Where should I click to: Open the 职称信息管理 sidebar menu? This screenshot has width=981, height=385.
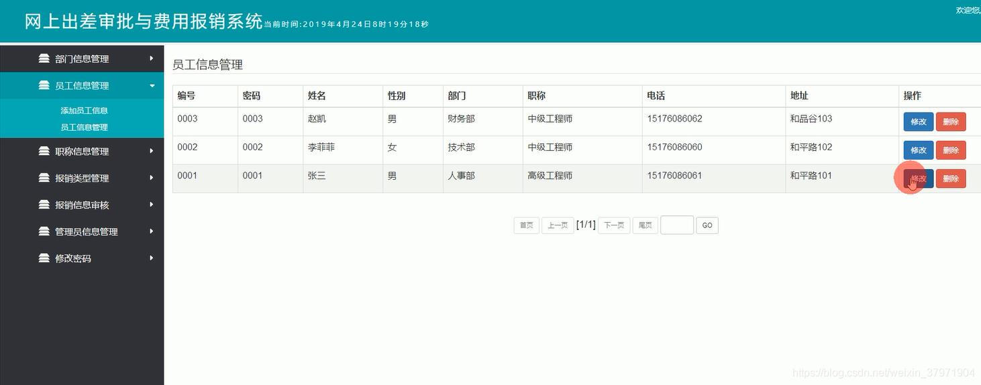(x=82, y=152)
